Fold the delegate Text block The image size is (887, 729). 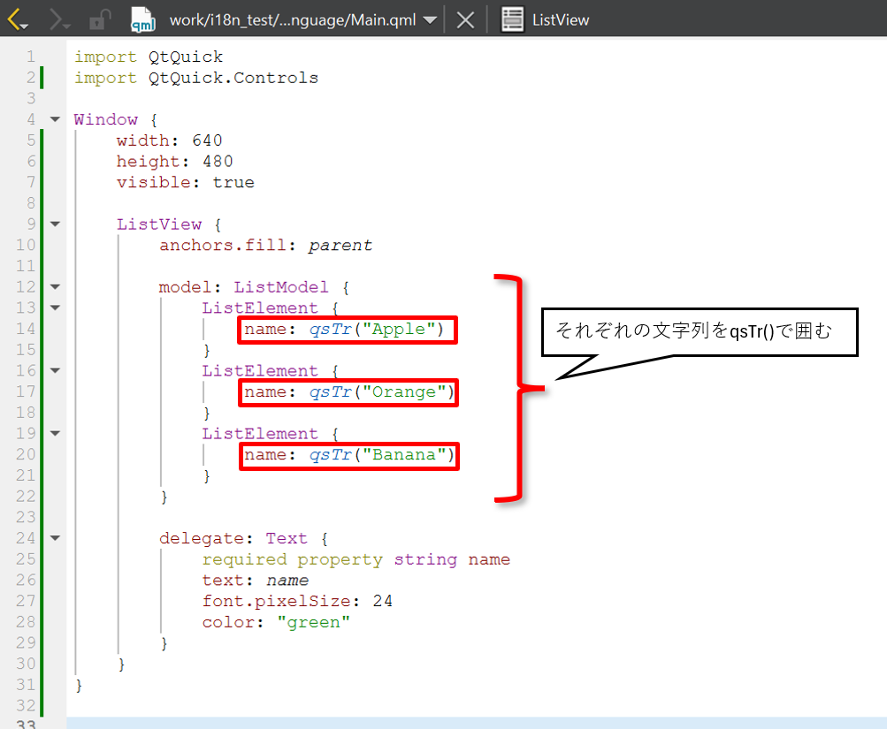point(55,538)
